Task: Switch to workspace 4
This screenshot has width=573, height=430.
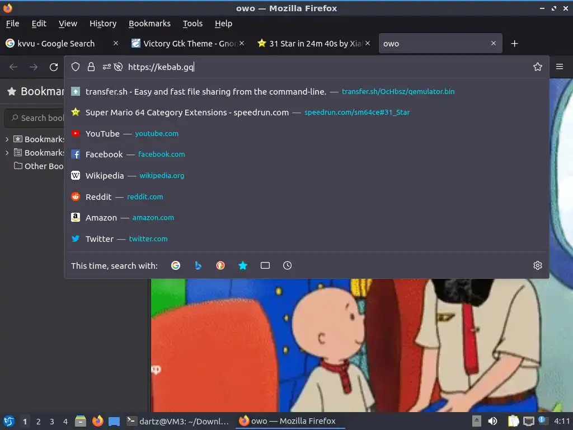Action: (65, 422)
